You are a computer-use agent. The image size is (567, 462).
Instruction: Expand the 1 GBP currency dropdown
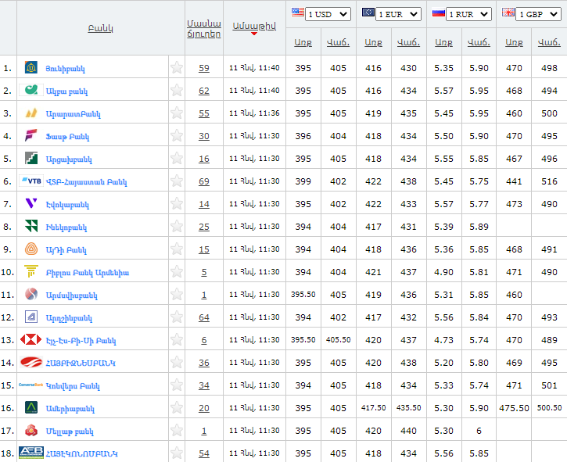(x=540, y=14)
